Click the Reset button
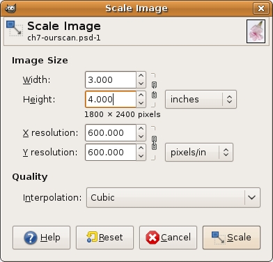The height and width of the screenshot is (262, 273). [104, 238]
